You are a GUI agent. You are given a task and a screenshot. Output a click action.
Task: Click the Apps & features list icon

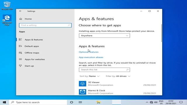[x=20, y=40]
